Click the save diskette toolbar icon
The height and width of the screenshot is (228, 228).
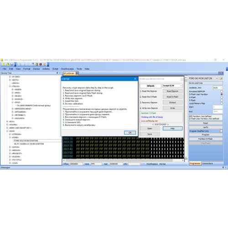12,64
